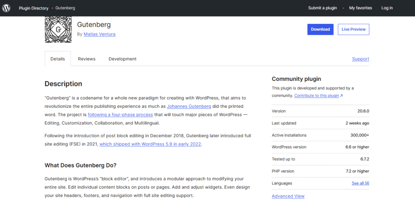This screenshot has width=415, height=201.
Task: Open the Advanced View link
Action: [x=288, y=196]
